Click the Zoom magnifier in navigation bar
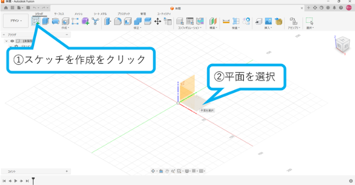Image resolution: width=355 pixels, height=185 pixels. click(173, 171)
